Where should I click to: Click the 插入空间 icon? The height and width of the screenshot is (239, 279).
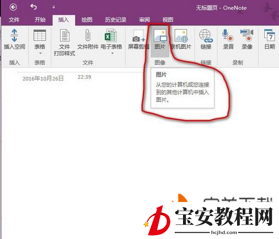tap(14, 35)
